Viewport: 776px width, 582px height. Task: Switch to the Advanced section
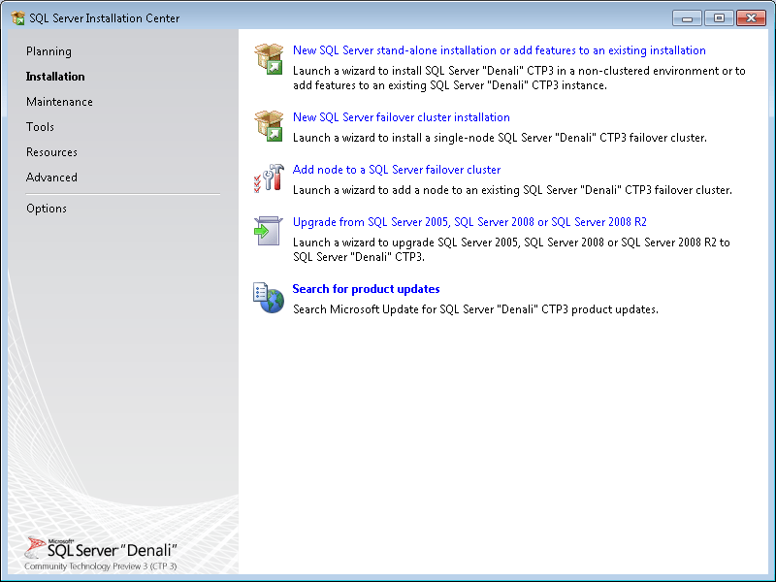pyautogui.click(x=51, y=178)
